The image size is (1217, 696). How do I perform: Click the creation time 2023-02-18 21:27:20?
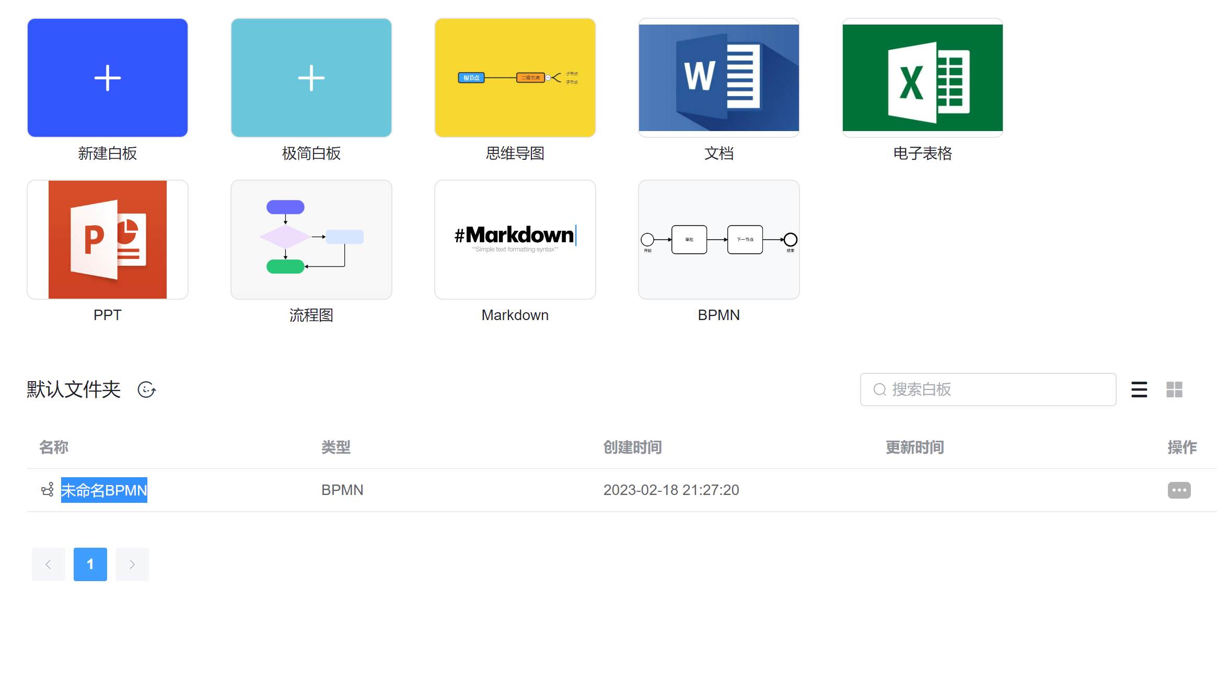pyautogui.click(x=671, y=490)
